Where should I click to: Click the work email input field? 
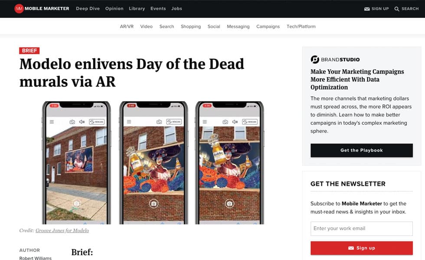[362, 229]
